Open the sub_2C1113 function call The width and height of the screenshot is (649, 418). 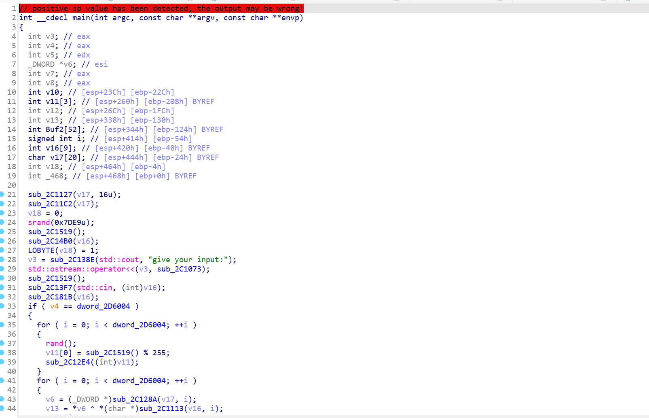click(x=161, y=409)
